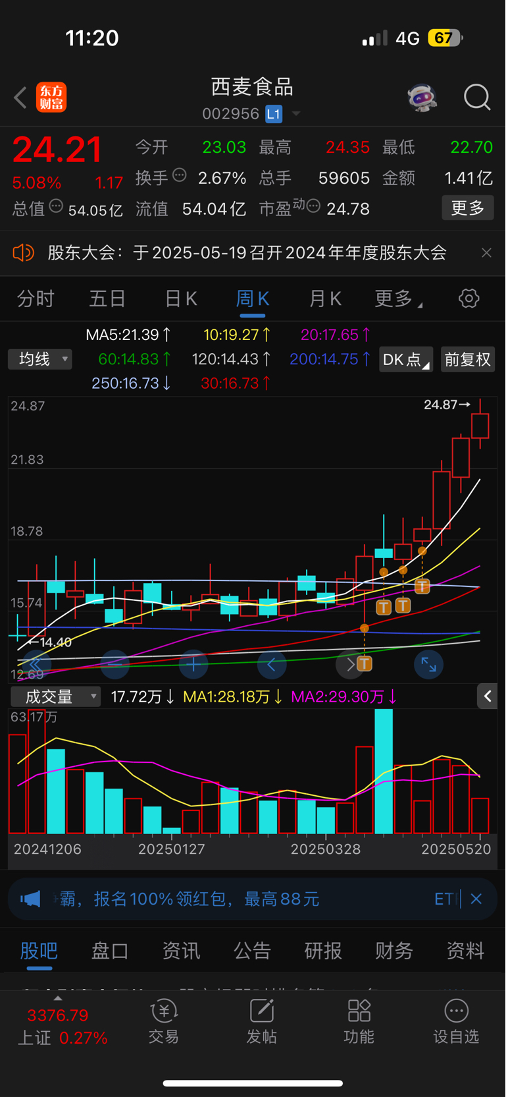Tap the 20250520 date label
The image size is (506, 1097).
tap(456, 849)
